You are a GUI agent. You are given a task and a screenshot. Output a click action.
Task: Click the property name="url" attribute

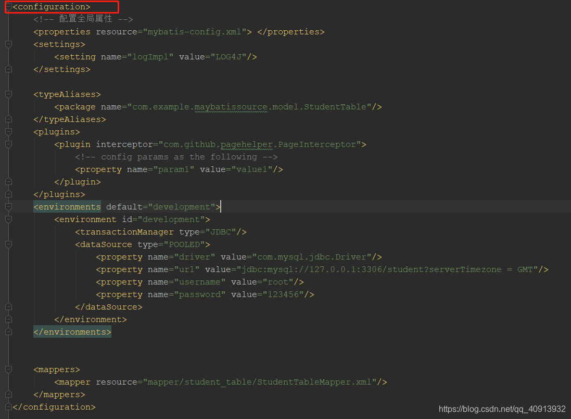(174, 269)
